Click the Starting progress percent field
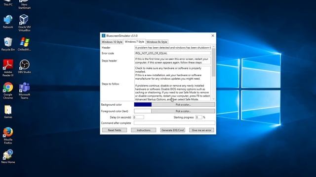The width and height of the screenshot is (316, 177). coord(198,117)
